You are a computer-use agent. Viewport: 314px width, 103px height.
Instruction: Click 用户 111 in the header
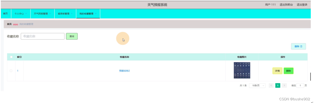tap(270, 5)
